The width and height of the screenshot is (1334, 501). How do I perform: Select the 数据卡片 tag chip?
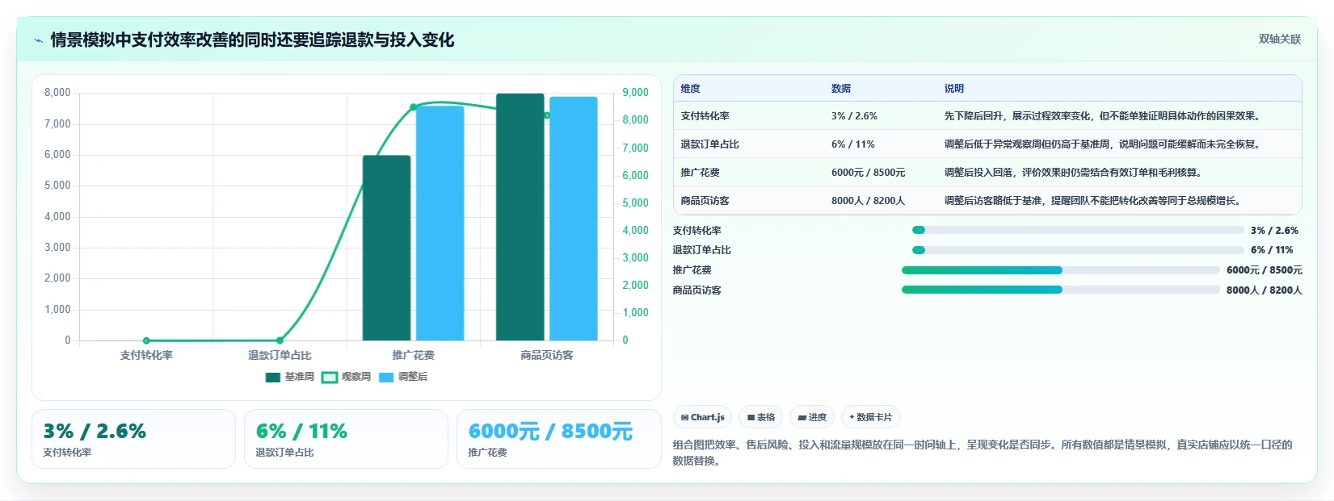pos(870,417)
